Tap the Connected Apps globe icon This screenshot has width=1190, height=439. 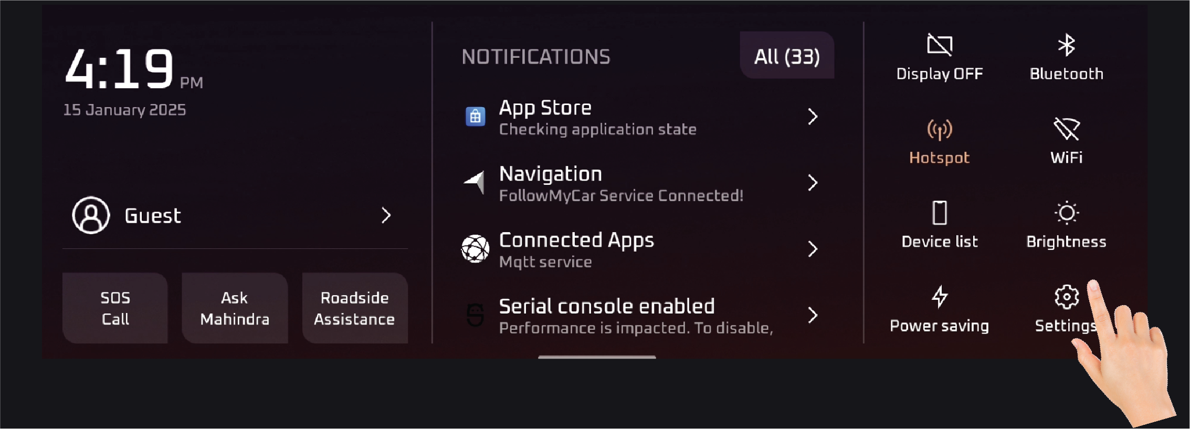[475, 248]
